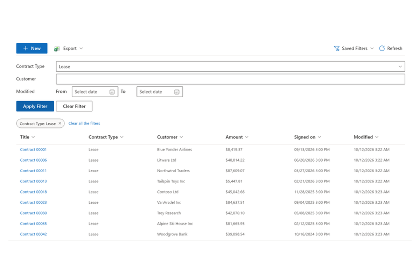Click signed date 09/13/2026 3:00 PM

tap(312, 150)
